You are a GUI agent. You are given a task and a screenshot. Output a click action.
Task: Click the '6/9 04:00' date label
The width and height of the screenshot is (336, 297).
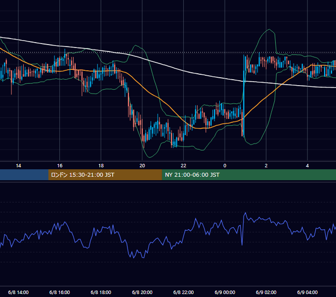307,292
